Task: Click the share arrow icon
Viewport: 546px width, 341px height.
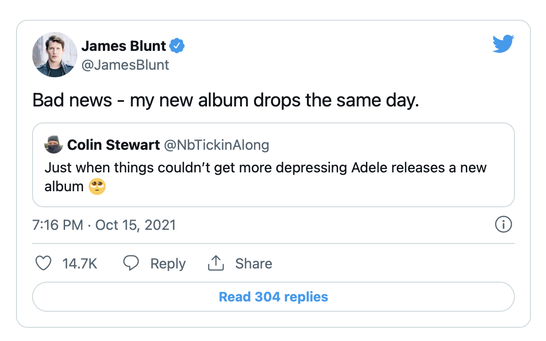Action: (x=215, y=263)
